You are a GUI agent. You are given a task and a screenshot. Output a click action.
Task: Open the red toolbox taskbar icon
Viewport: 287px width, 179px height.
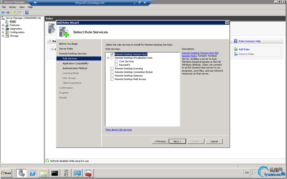click(x=88, y=173)
